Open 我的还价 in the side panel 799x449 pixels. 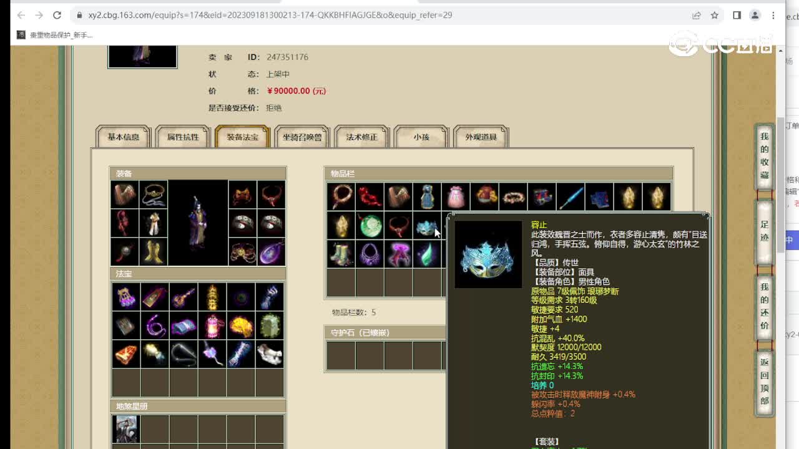point(765,306)
